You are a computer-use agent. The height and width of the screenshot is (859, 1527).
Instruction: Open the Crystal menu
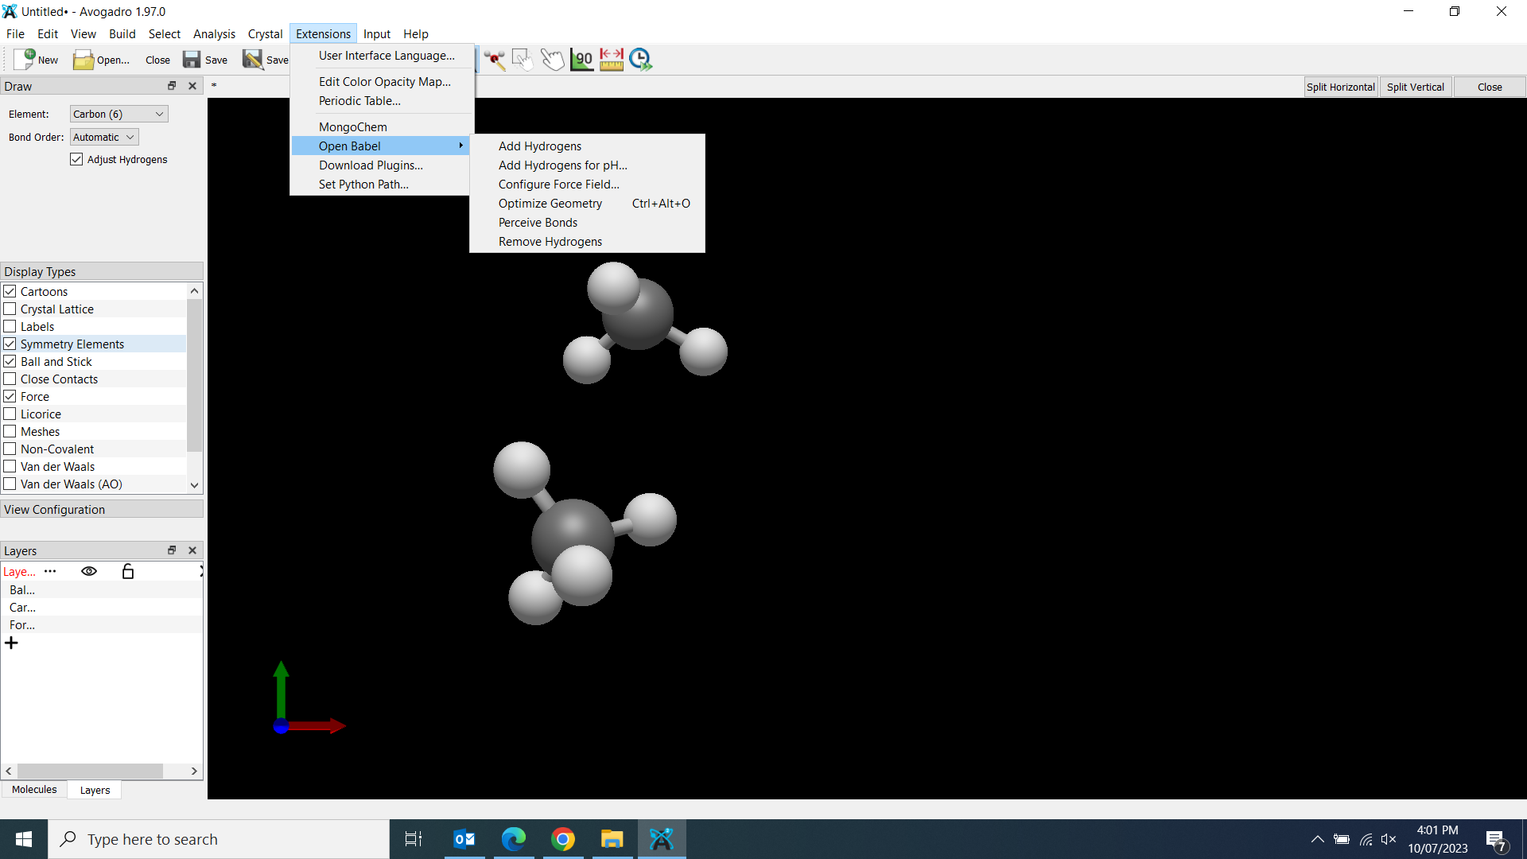[265, 33]
